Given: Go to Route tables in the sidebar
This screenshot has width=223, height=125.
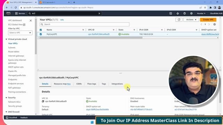Looking at the screenshot, I should [14, 52].
